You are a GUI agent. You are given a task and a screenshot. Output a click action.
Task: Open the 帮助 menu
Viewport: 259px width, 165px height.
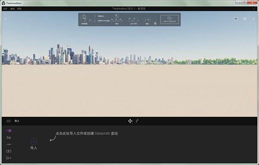[19, 9]
